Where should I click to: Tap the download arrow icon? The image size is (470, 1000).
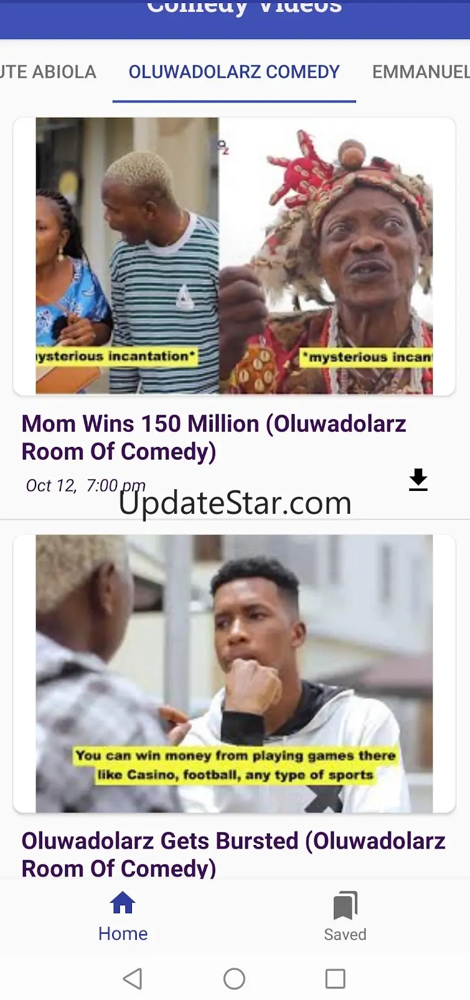418,479
